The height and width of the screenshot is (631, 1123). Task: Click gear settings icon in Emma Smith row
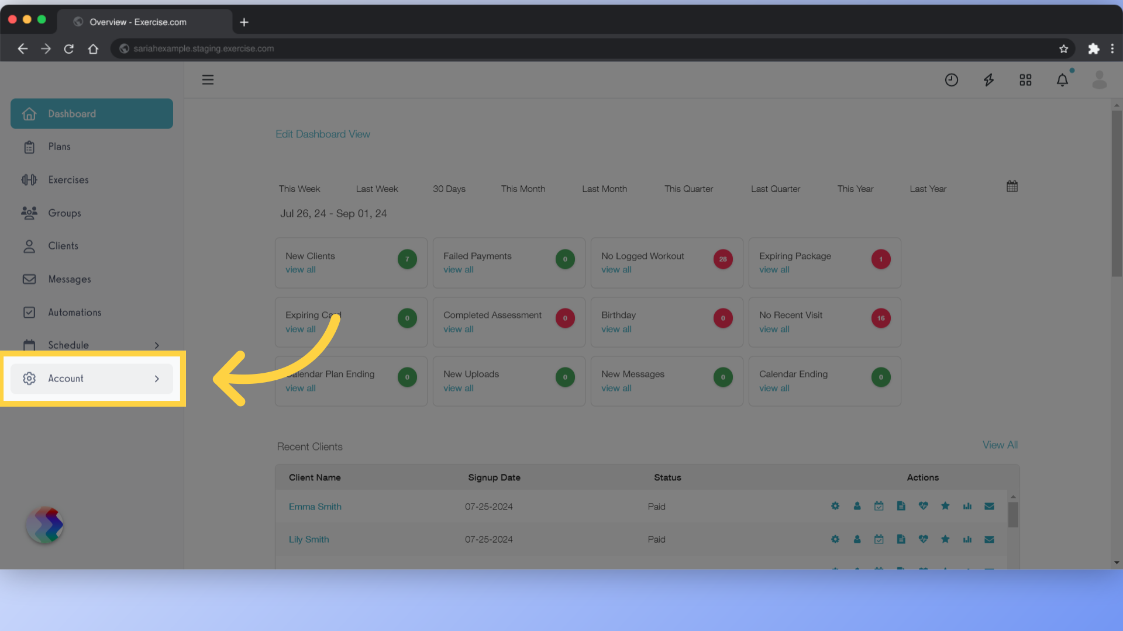click(835, 506)
